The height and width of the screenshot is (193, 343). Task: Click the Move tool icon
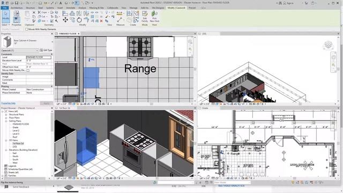point(65,20)
